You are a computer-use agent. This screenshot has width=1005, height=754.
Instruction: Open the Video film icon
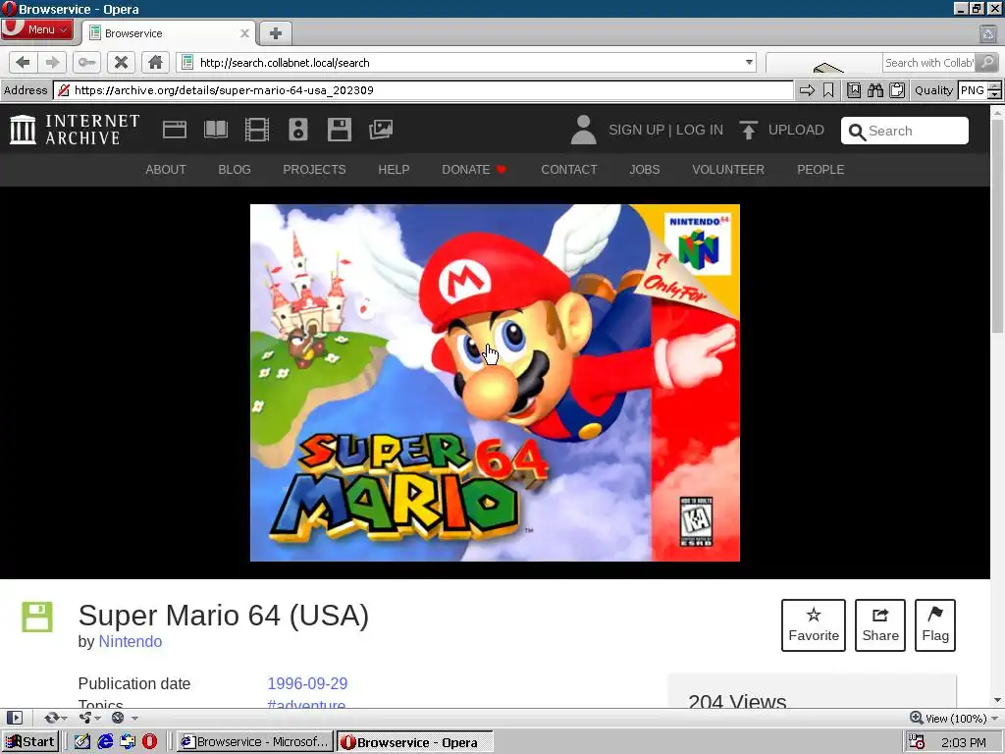pos(256,130)
